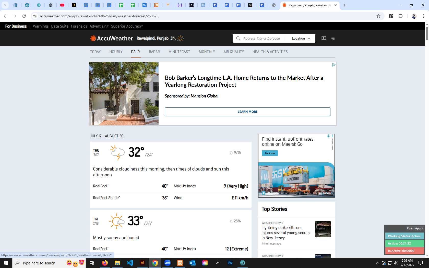The width and height of the screenshot is (429, 268).
Task: Bookmark this page with the star icon
Action: click(378, 16)
